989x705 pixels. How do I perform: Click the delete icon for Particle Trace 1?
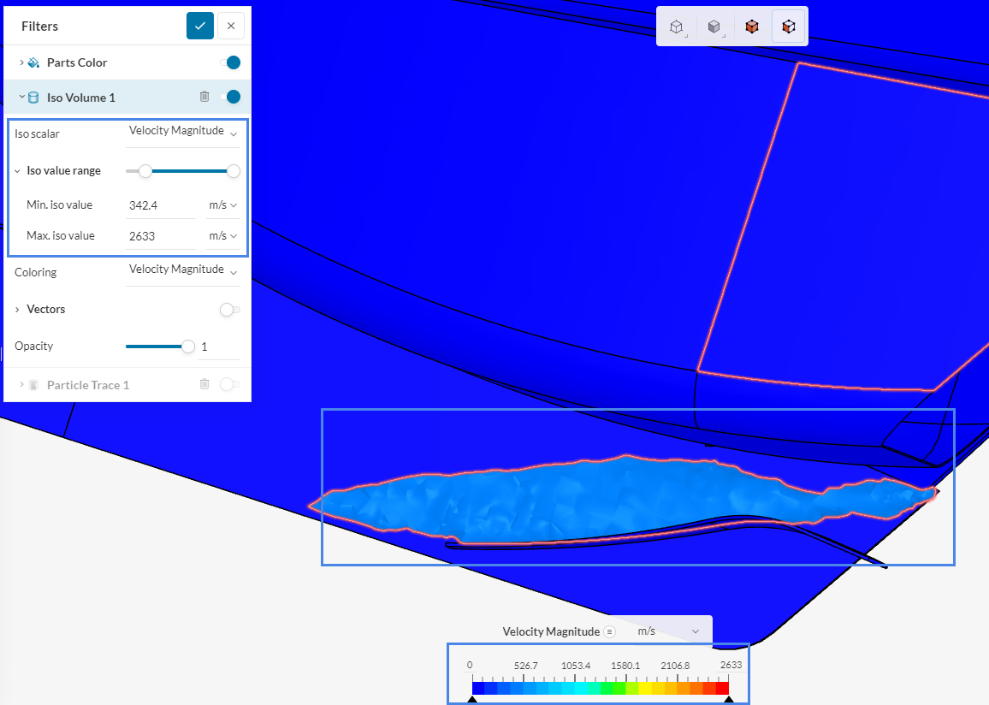tap(204, 384)
